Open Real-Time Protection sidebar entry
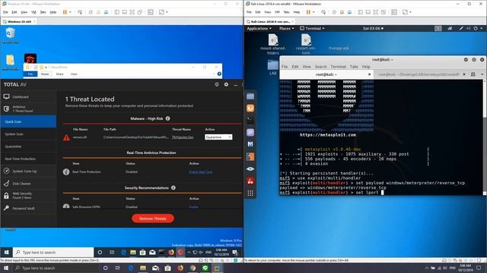 (28, 158)
